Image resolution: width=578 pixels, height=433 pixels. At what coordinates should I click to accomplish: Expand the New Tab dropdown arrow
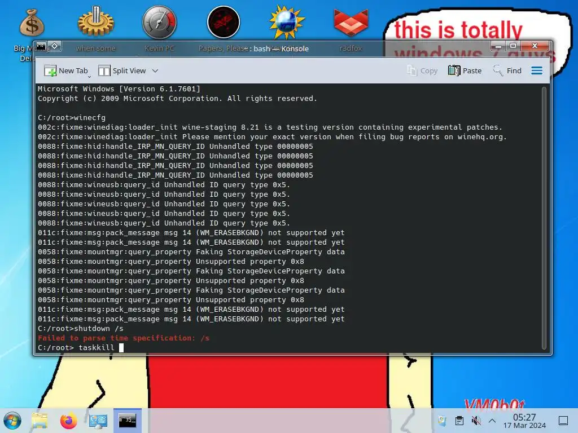[90, 76]
